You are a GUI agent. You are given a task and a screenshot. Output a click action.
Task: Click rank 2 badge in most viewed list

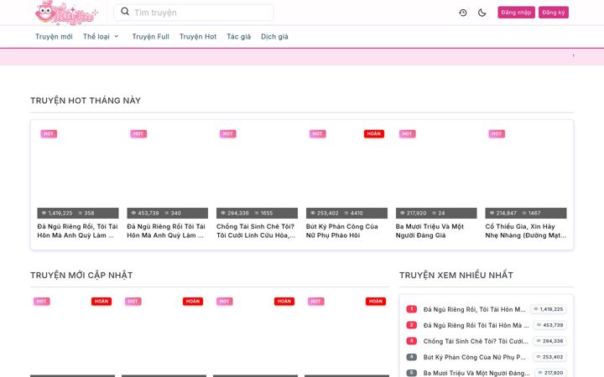pos(411,325)
